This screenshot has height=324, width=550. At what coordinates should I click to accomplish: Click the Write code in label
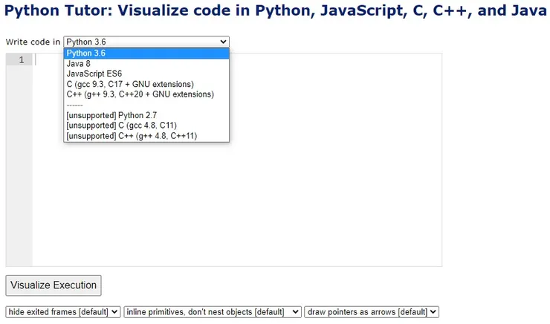[33, 42]
